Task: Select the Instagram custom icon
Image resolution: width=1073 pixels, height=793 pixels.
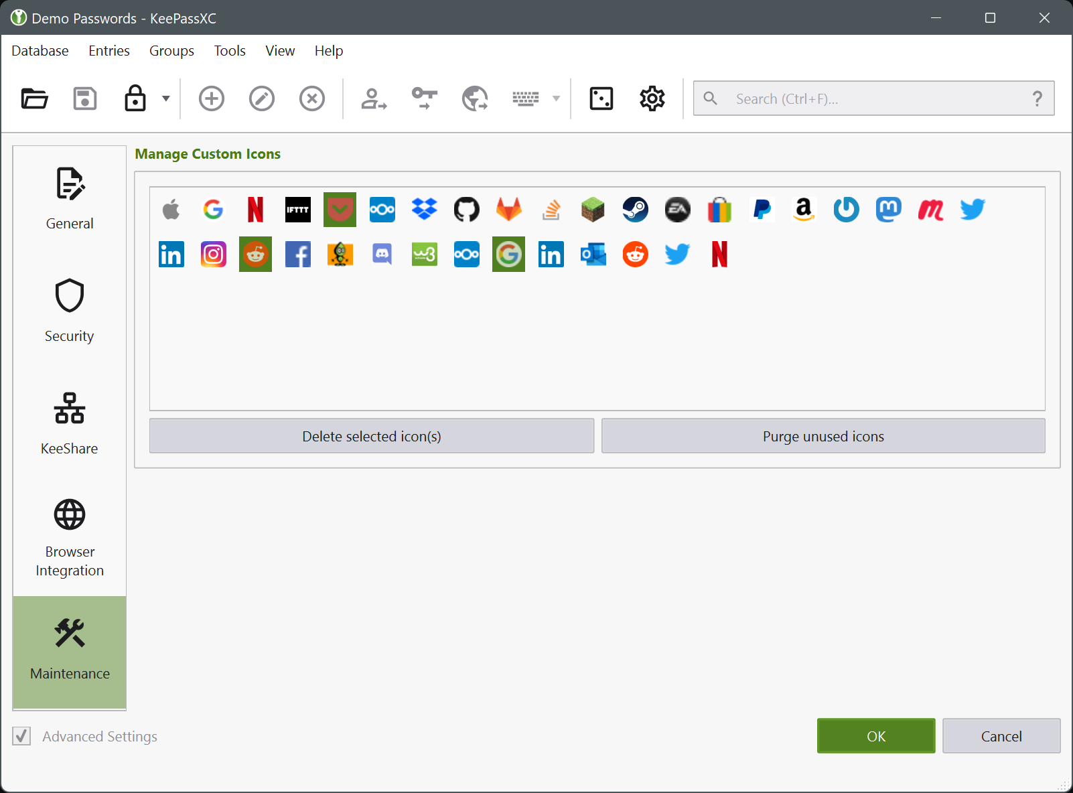Action: pyautogui.click(x=213, y=255)
